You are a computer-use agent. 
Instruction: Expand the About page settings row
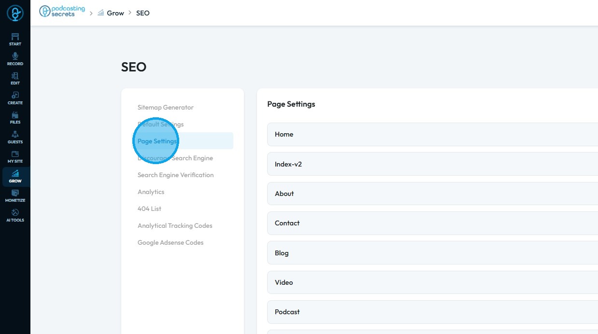coord(432,194)
